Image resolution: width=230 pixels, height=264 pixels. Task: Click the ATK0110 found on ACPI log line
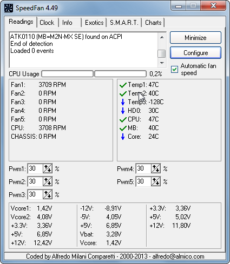pyautogui.click(x=66, y=37)
